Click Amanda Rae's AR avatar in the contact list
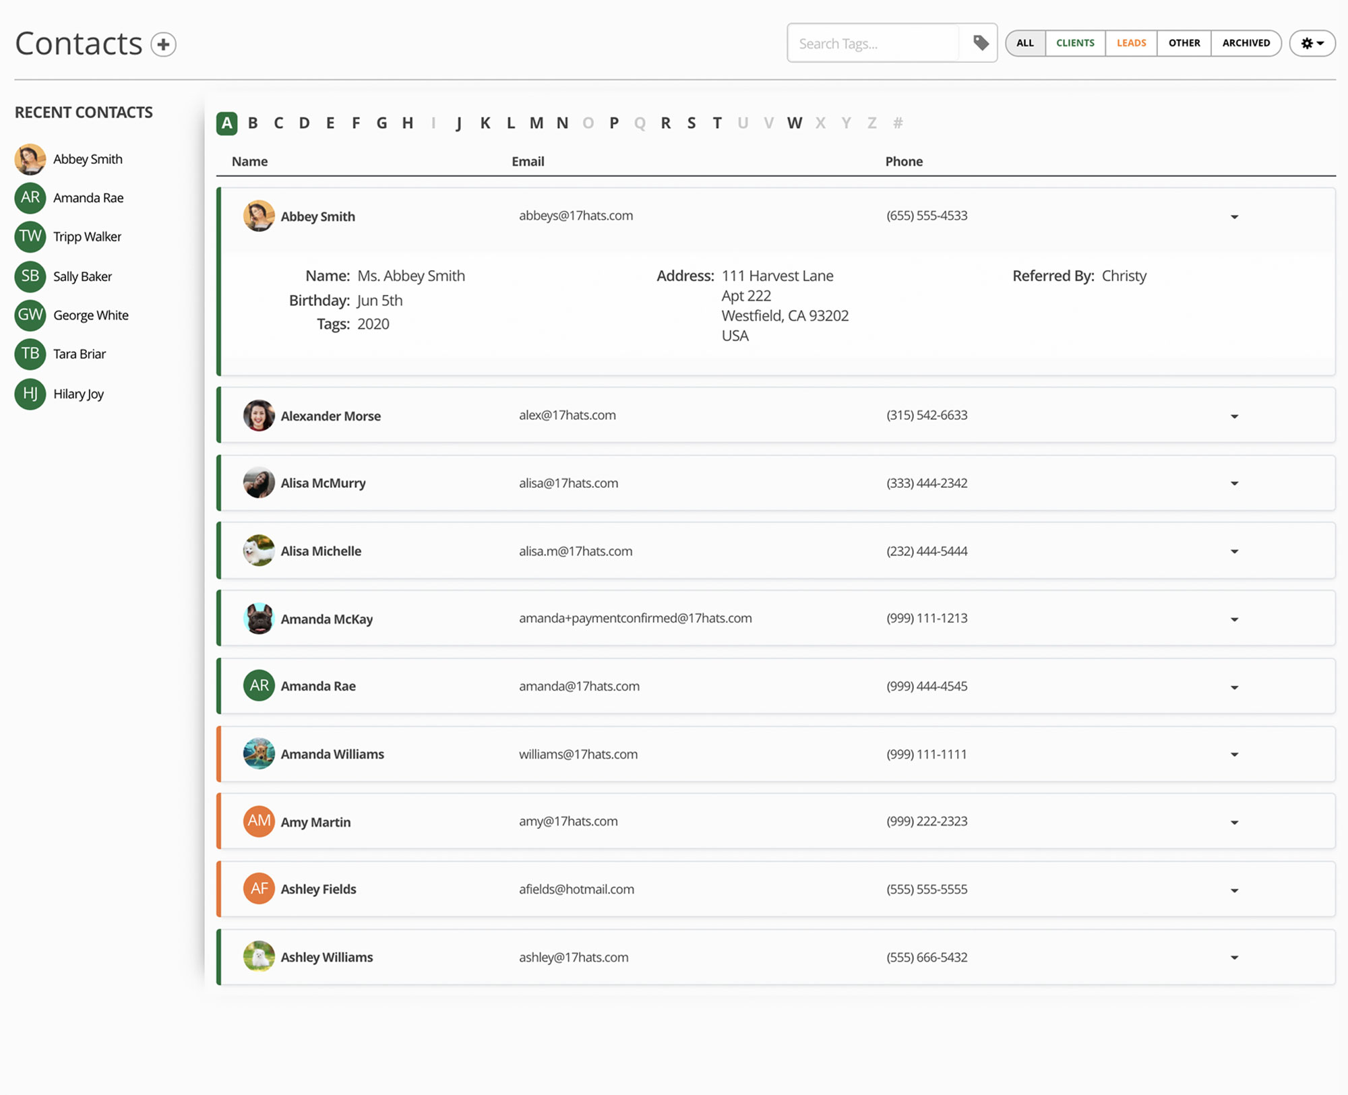This screenshot has height=1095, width=1348. tap(259, 685)
